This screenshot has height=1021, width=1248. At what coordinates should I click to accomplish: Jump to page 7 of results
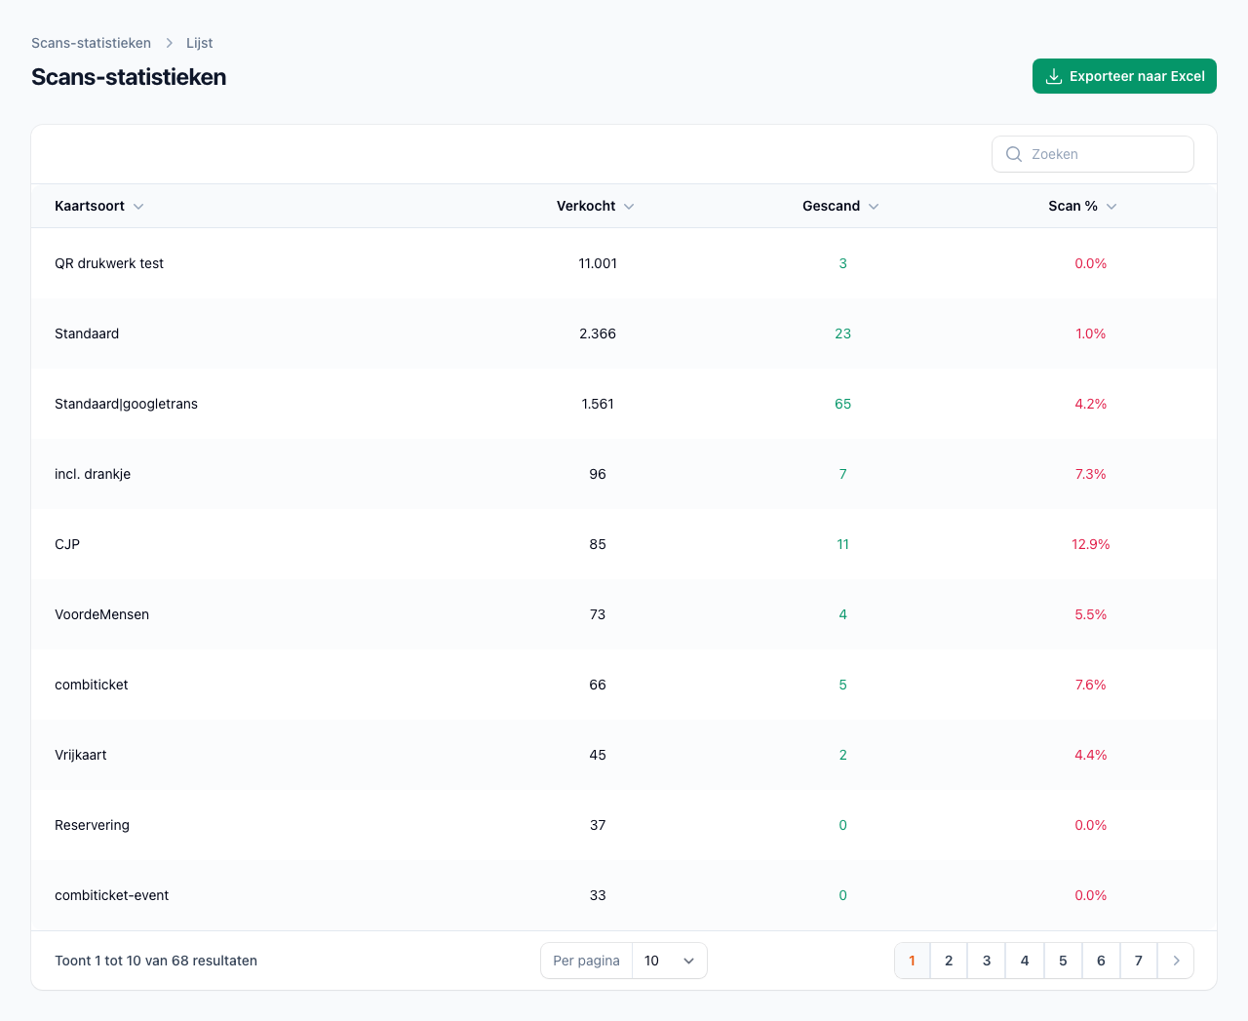click(x=1139, y=961)
